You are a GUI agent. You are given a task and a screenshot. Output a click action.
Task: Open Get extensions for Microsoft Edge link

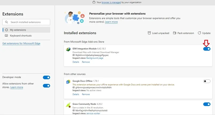[x=21, y=43]
